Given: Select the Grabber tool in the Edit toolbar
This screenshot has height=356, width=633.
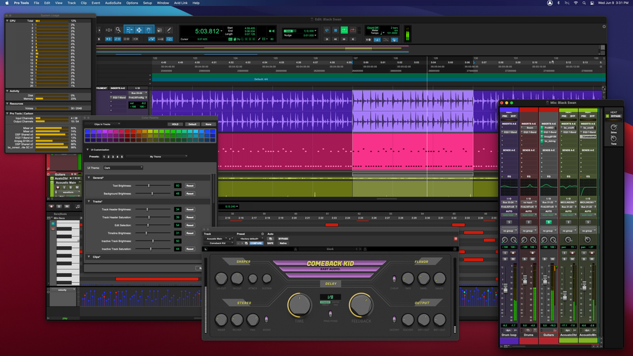Looking at the screenshot, I should (x=148, y=30).
